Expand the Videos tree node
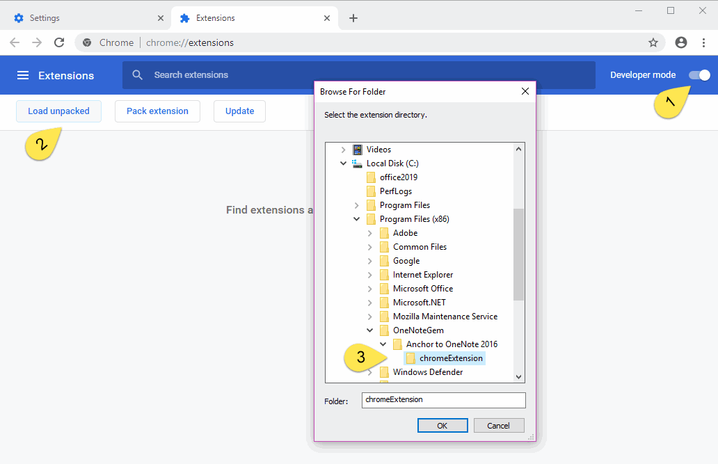 (x=343, y=150)
